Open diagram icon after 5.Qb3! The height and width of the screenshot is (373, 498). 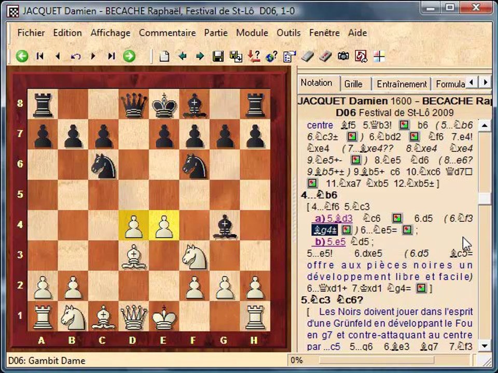404,125
